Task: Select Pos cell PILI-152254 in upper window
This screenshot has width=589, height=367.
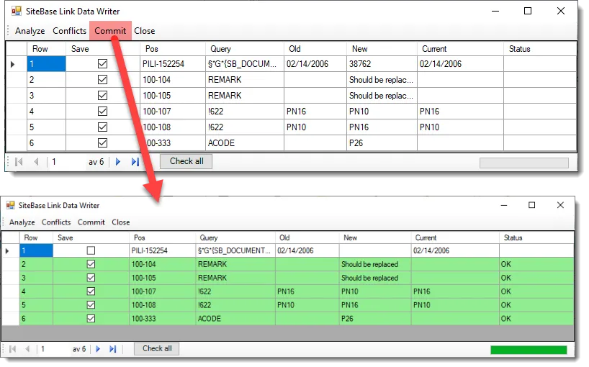Action: click(173, 64)
